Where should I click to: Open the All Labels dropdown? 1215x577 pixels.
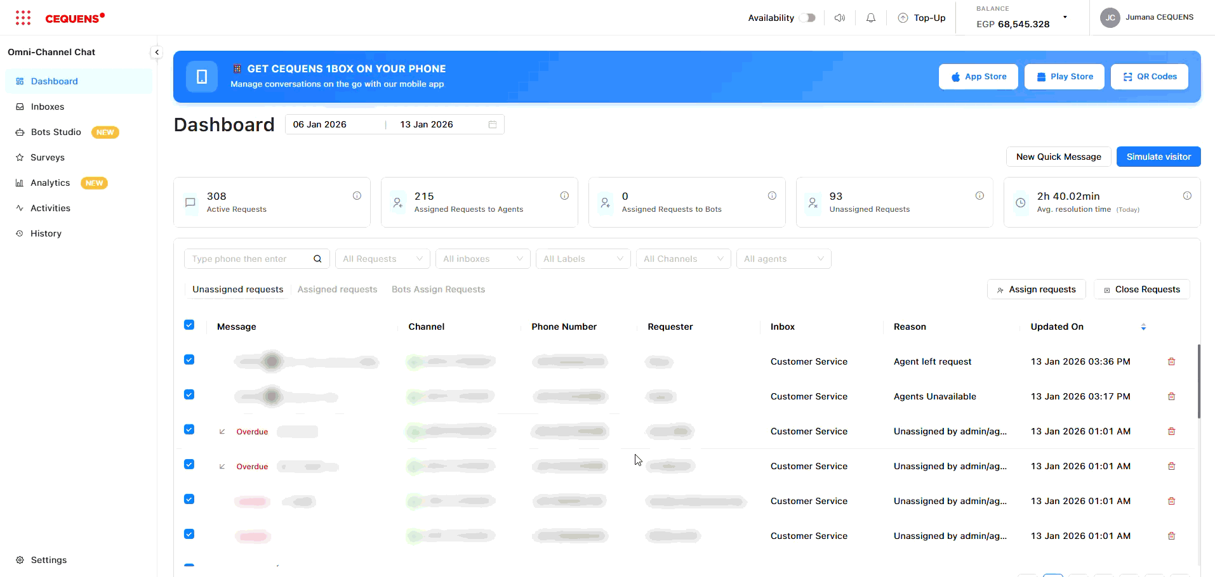[x=583, y=259]
